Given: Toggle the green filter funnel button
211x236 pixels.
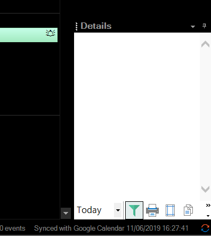Looking at the screenshot, I should [x=134, y=210].
